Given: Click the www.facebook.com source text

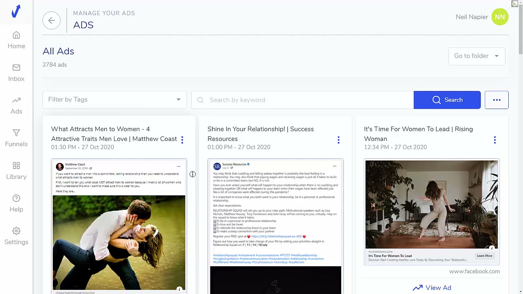Looking at the screenshot, I should point(474,272).
